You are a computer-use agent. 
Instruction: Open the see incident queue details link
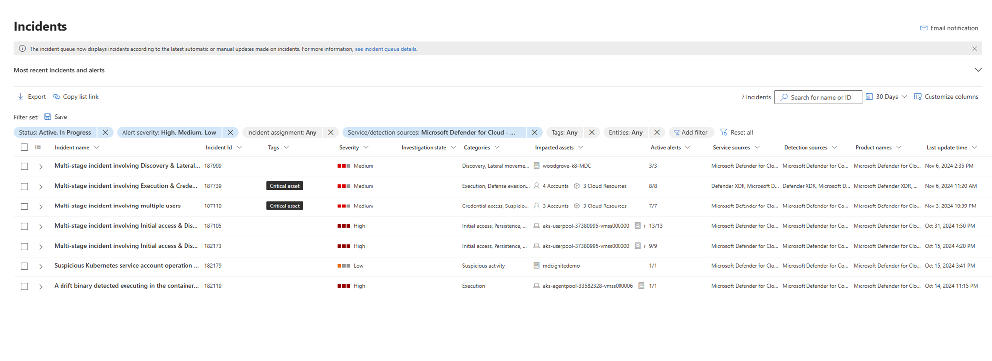tap(385, 49)
